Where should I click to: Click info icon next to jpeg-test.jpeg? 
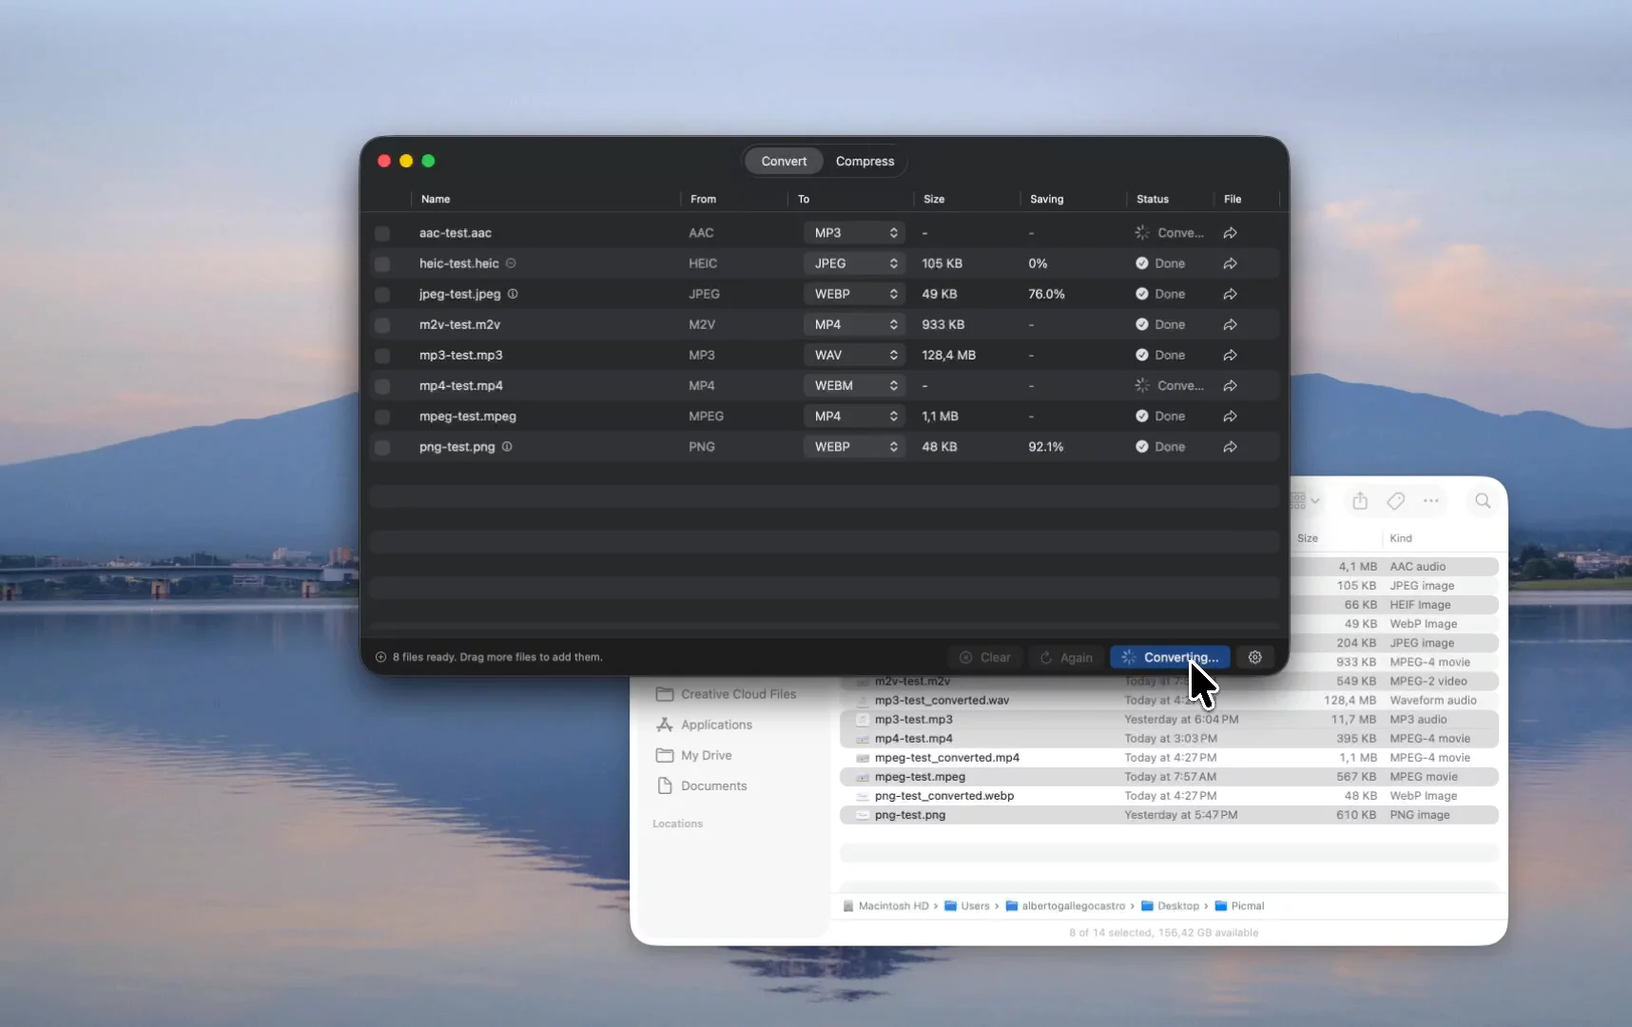click(513, 294)
